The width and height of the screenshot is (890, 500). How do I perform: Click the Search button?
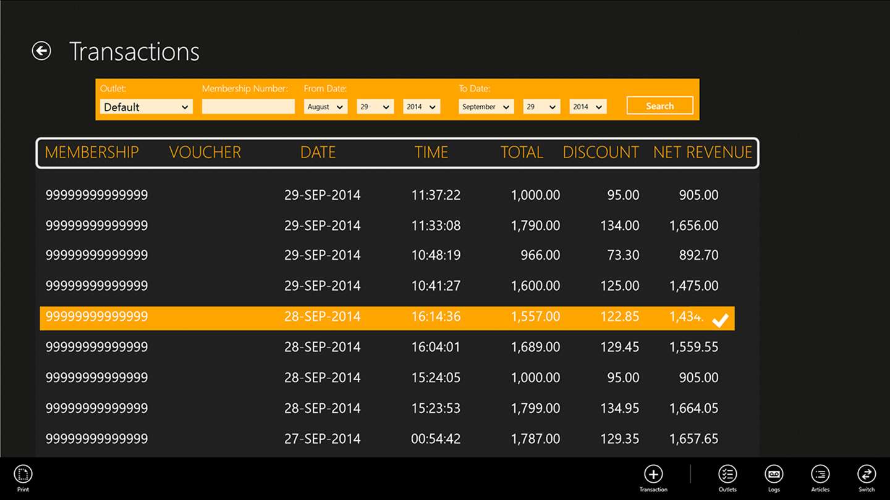(659, 106)
